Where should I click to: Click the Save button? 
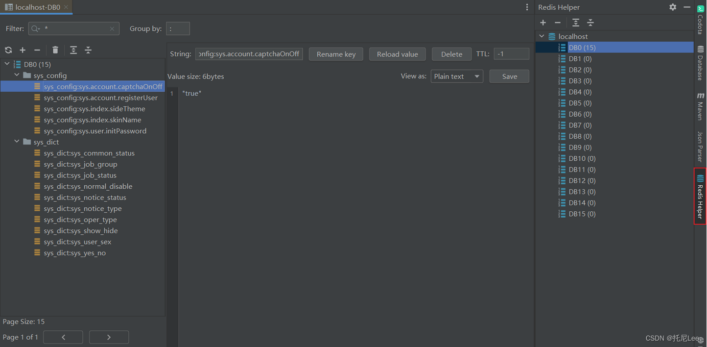509,76
